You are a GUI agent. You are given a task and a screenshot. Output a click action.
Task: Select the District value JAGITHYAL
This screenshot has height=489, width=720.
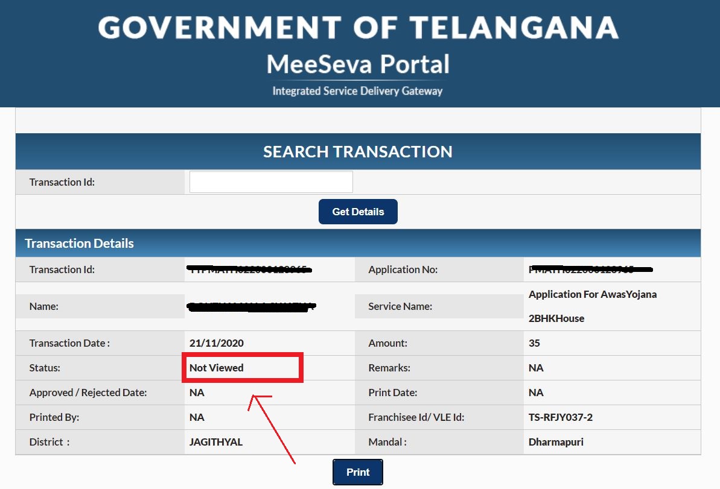pyautogui.click(x=215, y=441)
